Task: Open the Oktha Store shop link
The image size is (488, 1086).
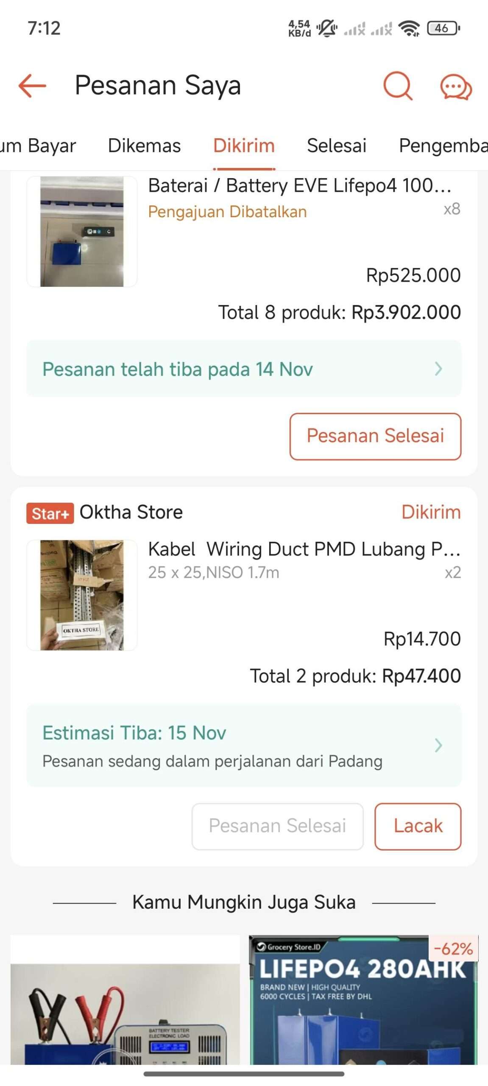Action: [x=131, y=512]
